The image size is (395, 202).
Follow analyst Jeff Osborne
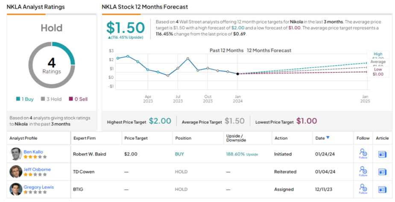pyautogui.click(x=363, y=171)
